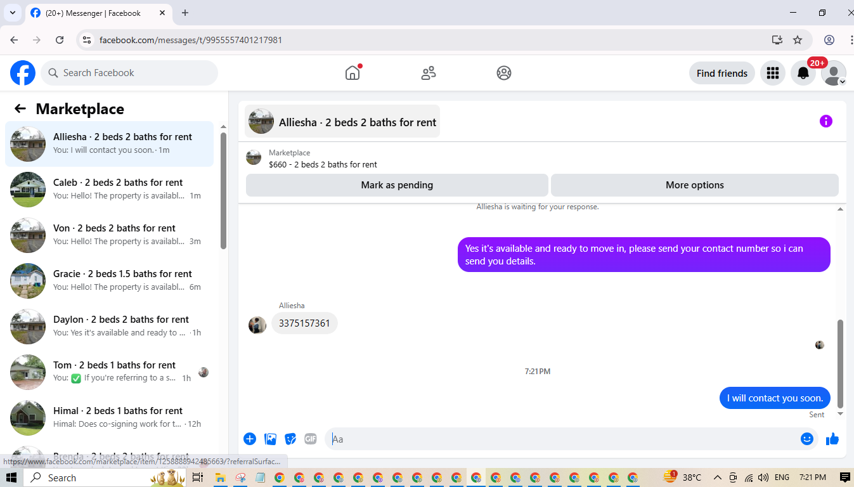This screenshot has width=854, height=487.
Task: Go to the Home feed icon
Action: (x=353, y=73)
